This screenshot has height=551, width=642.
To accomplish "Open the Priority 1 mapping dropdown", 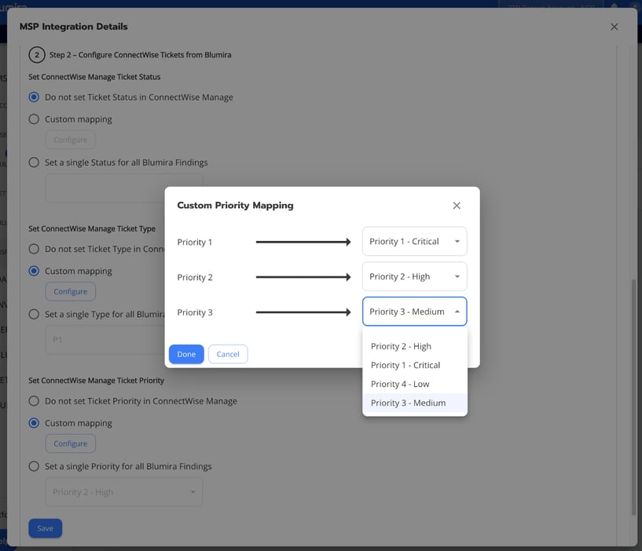I will pyautogui.click(x=414, y=242).
